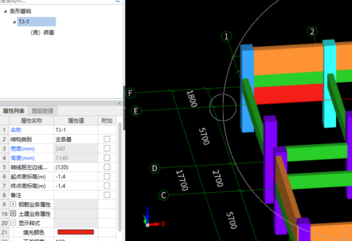
Task: Switch to the 属性列表 tab
Action: point(14,111)
